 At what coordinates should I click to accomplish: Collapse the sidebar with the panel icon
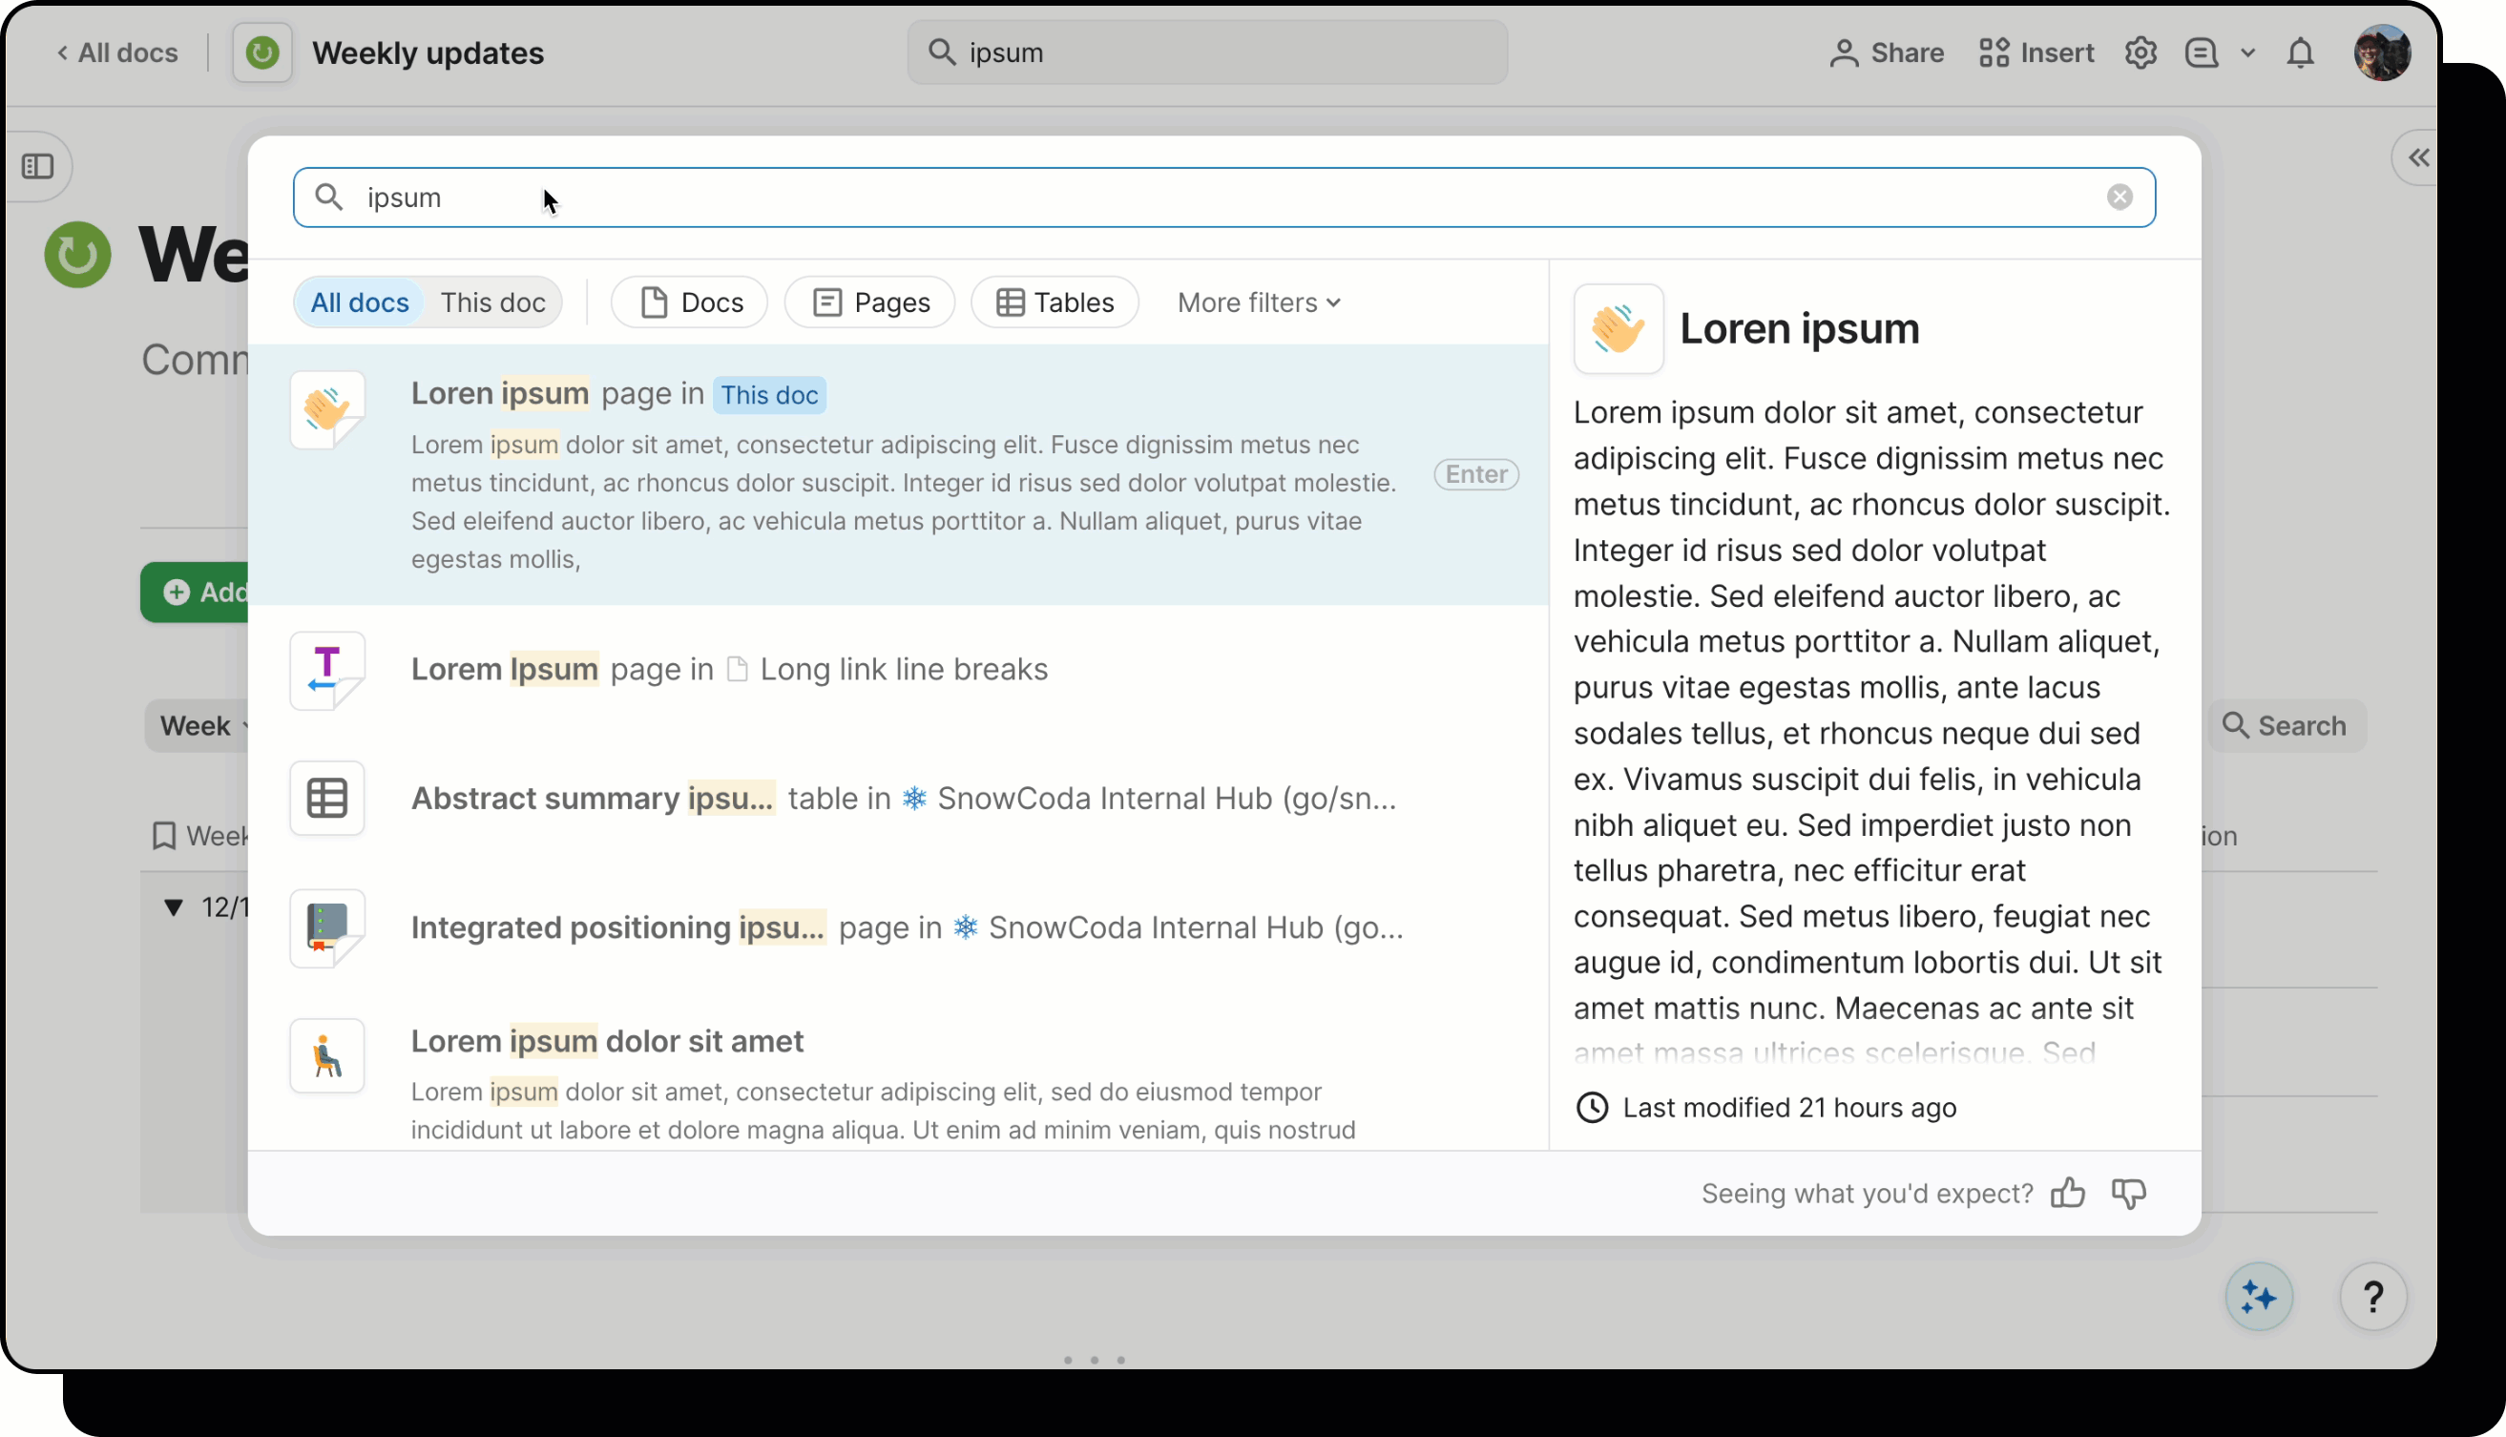tap(39, 166)
